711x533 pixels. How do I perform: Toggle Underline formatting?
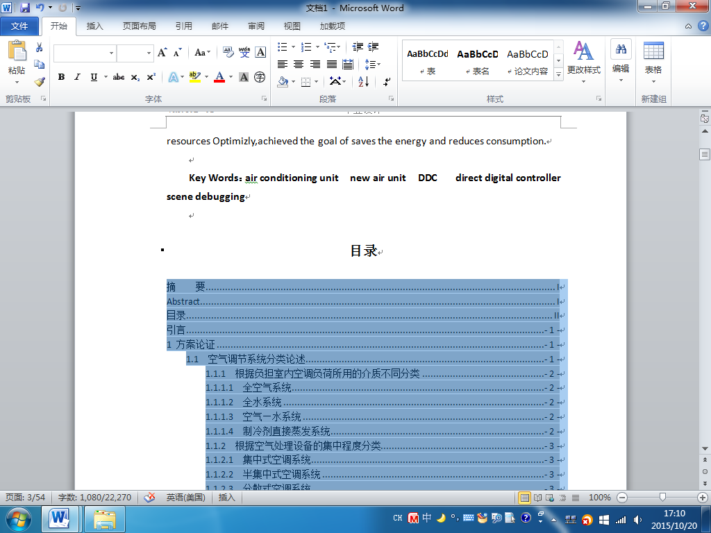[x=94, y=77]
